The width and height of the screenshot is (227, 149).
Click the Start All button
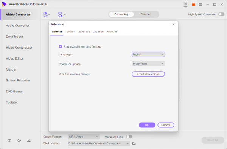point(213,140)
